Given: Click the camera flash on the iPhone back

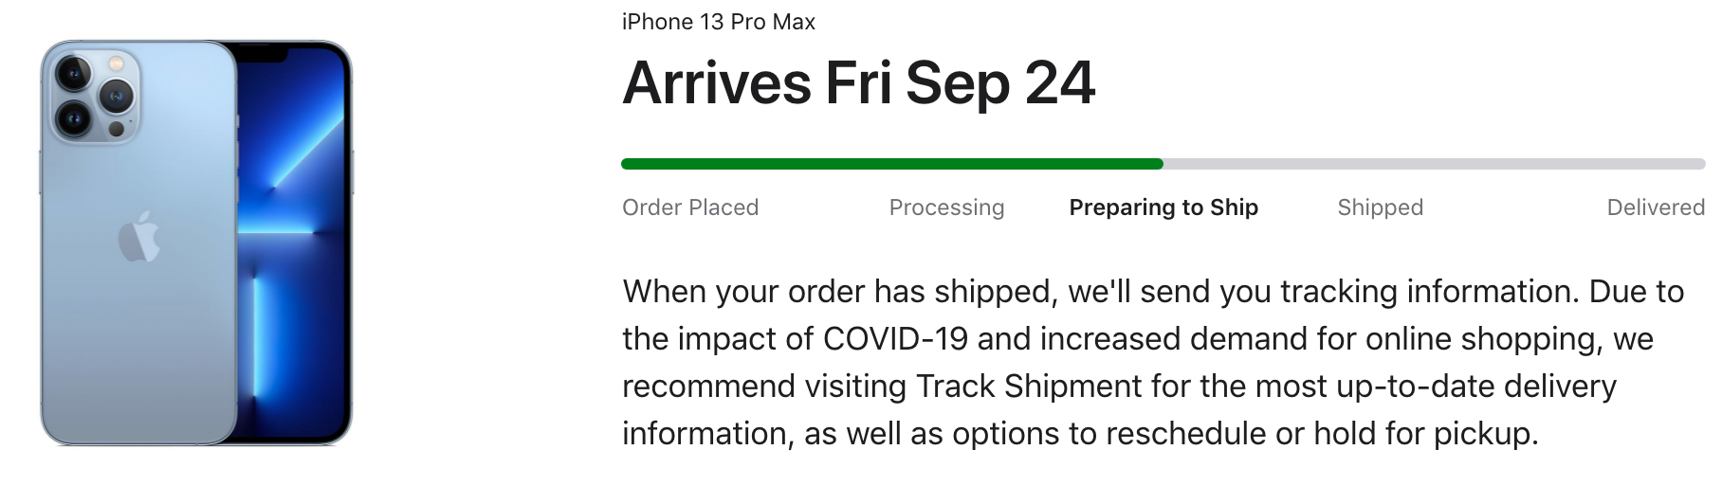Looking at the screenshot, I should click(x=117, y=64).
